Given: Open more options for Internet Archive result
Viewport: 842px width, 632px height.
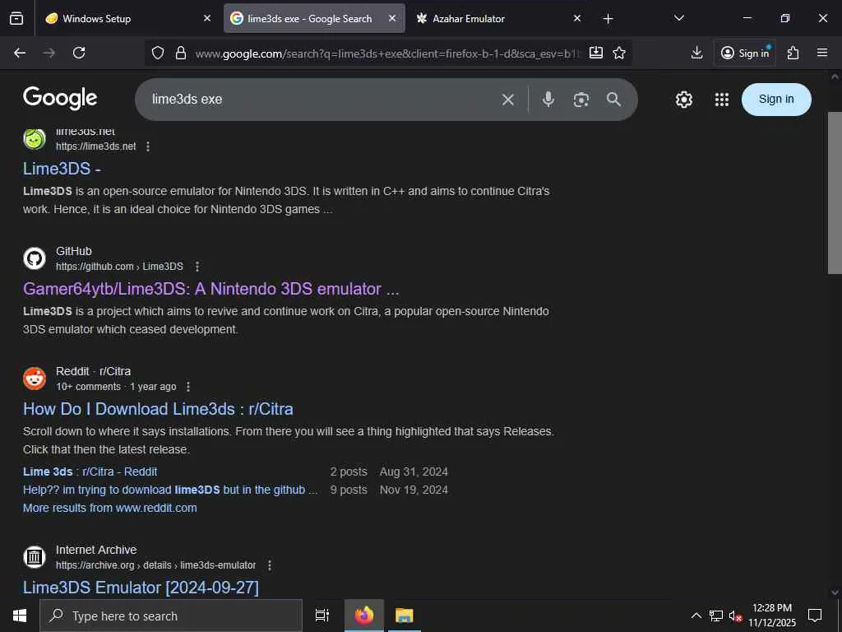Looking at the screenshot, I should pyautogui.click(x=270, y=565).
